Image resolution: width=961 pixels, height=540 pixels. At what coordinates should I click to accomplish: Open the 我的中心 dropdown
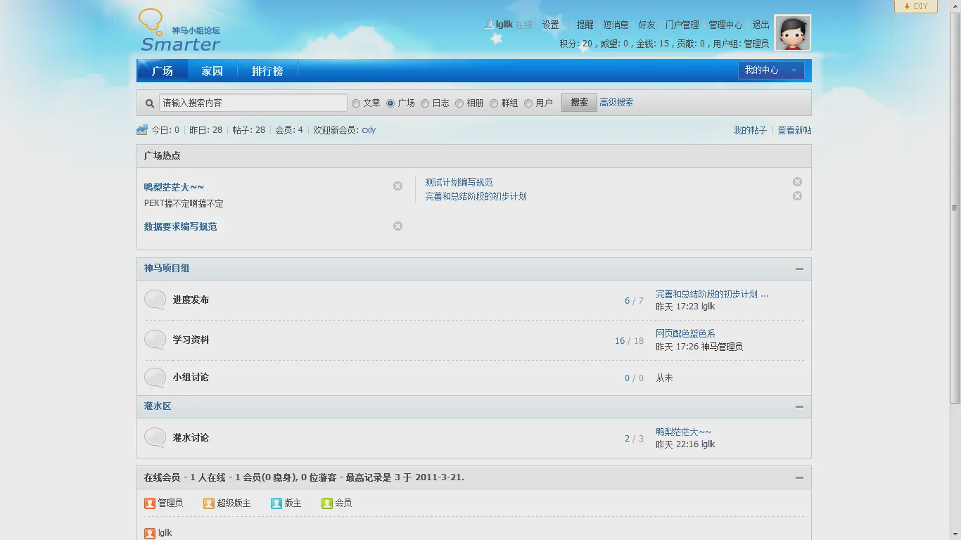pyautogui.click(x=771, y=70)
